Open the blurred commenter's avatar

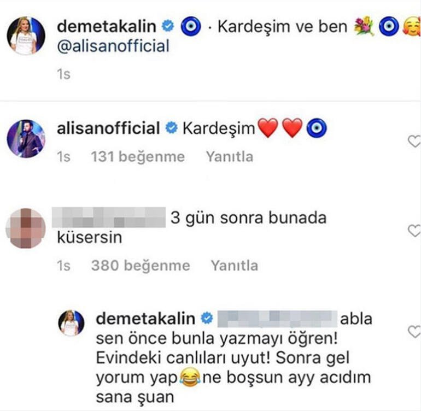click(x=26, y=228)
